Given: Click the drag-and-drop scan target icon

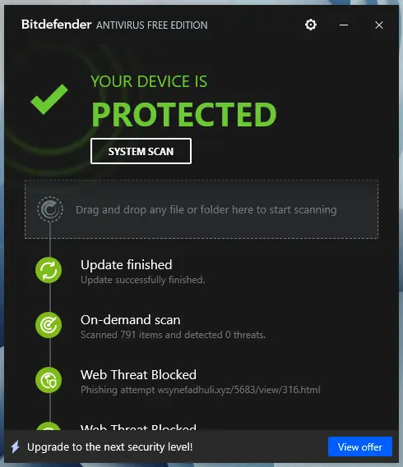Looking at the screenshot, I should click(x=50, y=209).
